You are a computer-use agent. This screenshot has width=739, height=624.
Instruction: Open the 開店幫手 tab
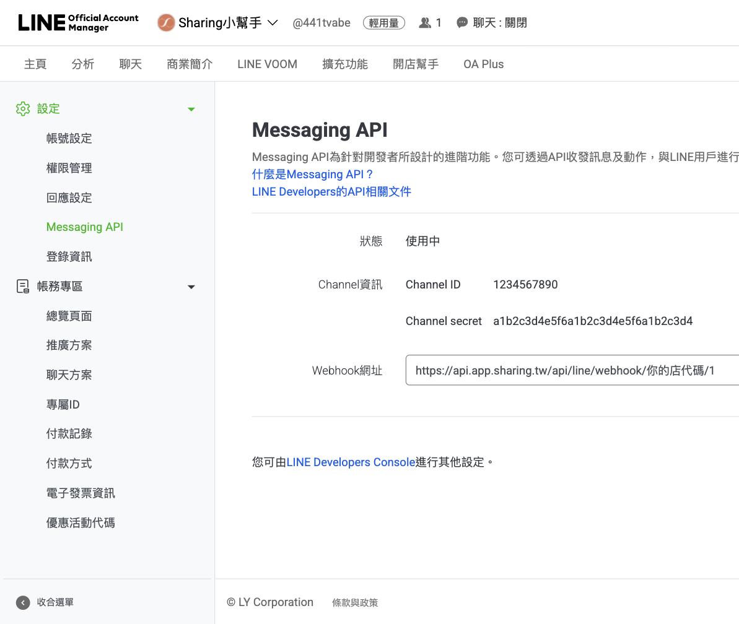[416, 64]
